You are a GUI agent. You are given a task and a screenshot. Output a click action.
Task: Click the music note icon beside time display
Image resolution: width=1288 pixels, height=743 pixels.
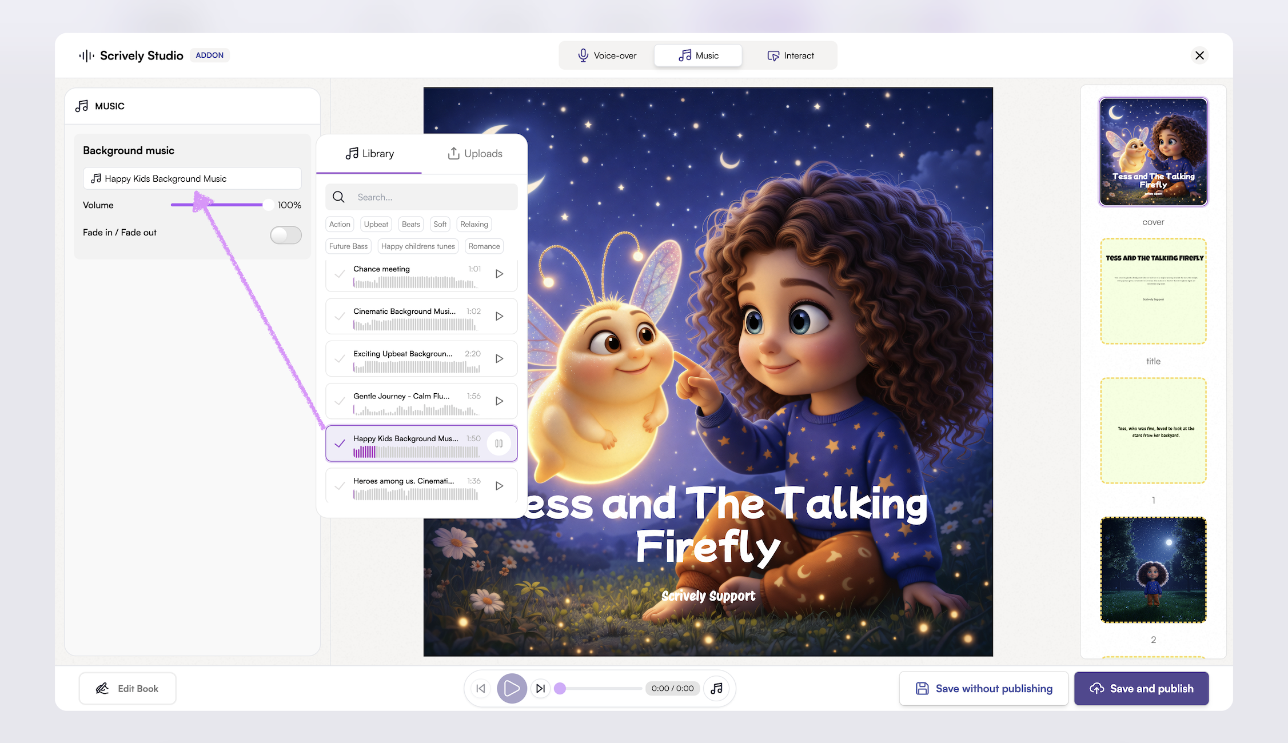pyautogui.click(x=716, y=689)
